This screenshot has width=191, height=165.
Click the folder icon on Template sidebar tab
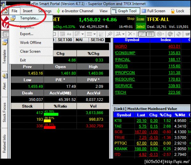tap(5, 42)
